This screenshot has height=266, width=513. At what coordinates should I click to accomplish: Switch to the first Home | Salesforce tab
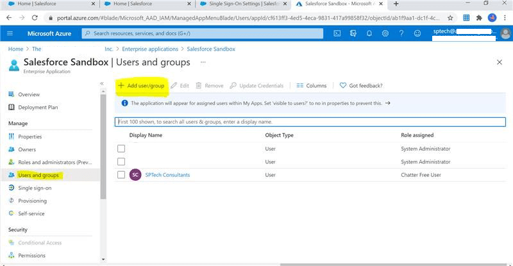click(x=49, y=4)
